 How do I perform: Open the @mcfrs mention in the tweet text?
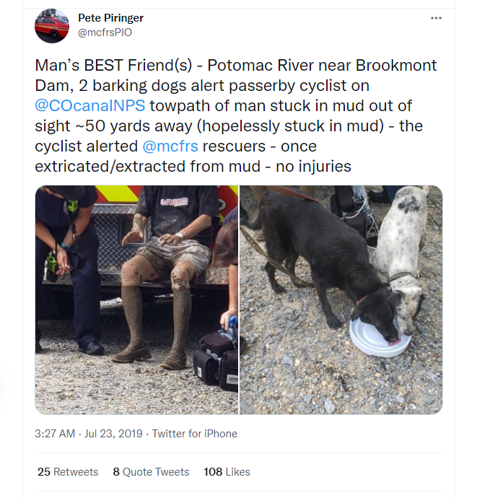(169, 147)
